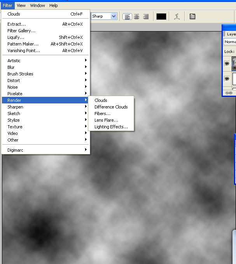This screenshot has width=236, height=264.
Task: Choose Clouds in Render submenu
Action: point(111,100)
